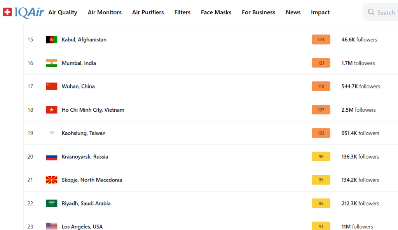Click the IQAir logo
This screenshot has width=398, height=230.
23,12
